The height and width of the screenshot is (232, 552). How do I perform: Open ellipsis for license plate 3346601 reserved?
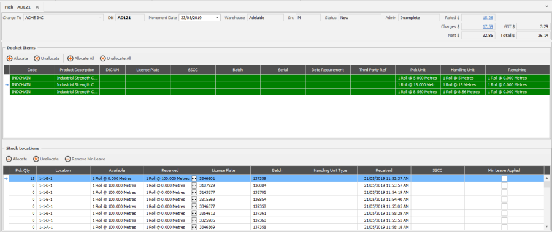coord(194,179)
